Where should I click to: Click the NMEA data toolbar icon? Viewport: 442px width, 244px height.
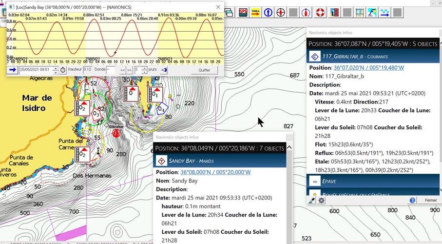[x=255, y=12]
